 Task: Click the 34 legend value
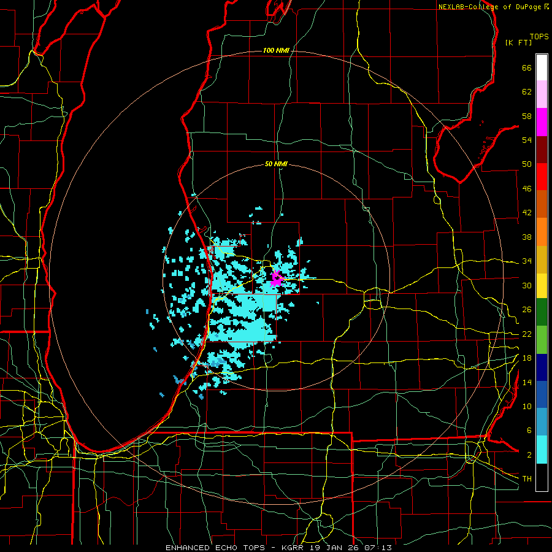pyautogui.click(x=527, y=261)
